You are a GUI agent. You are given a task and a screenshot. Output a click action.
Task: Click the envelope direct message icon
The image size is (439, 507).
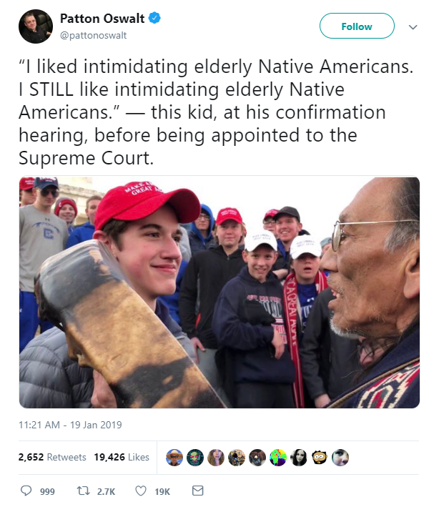(x=197, y=491)
